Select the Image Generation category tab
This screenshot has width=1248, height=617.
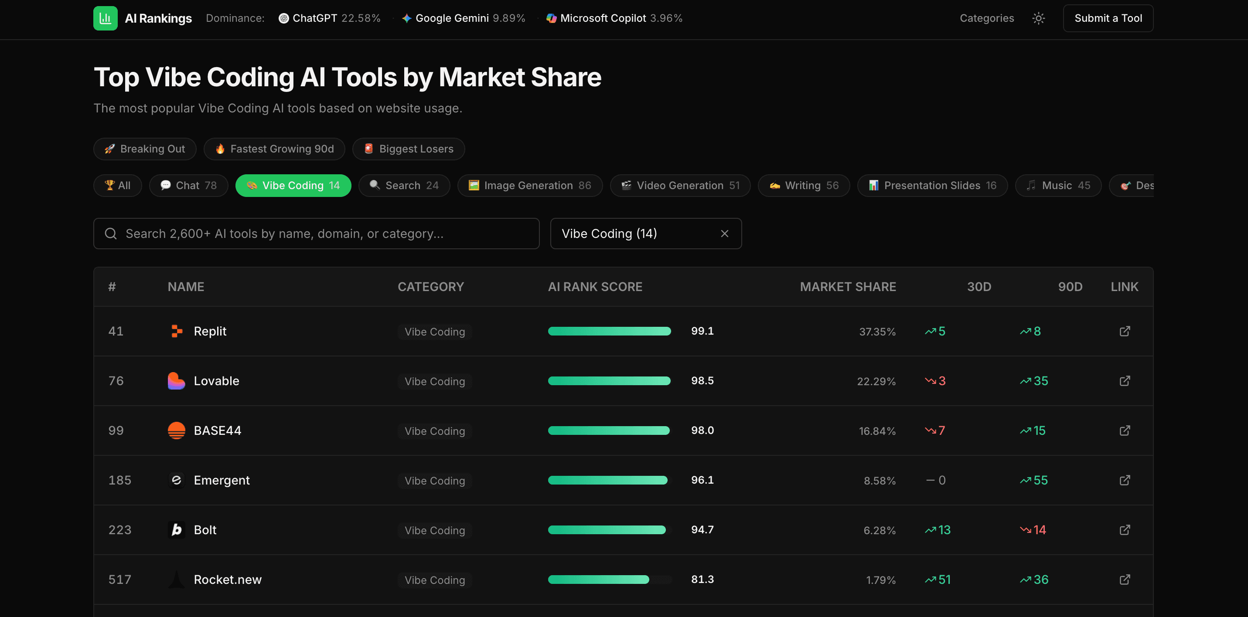[529, 186]
